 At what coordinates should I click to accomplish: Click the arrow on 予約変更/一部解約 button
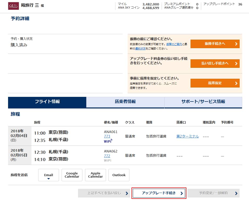coord(236,193)
